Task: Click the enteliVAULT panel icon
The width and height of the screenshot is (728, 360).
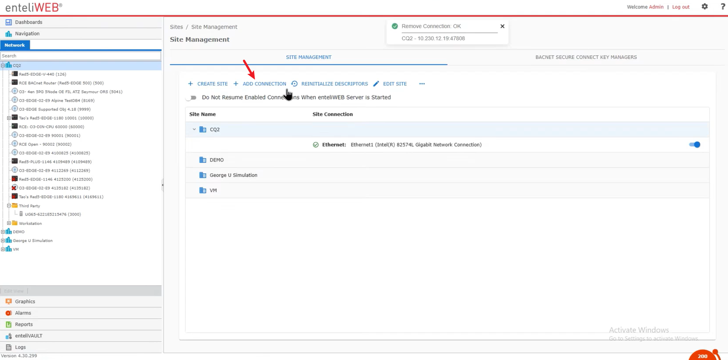Action: pos(8,336)
